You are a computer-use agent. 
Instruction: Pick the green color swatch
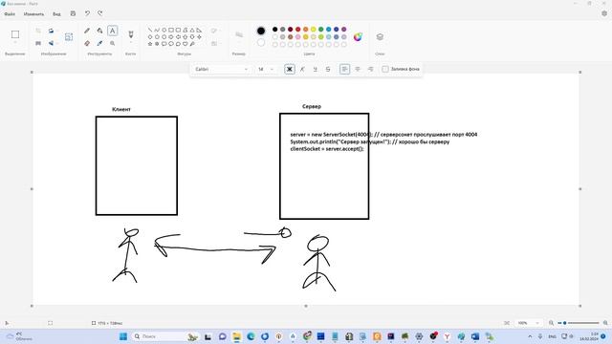321,30
